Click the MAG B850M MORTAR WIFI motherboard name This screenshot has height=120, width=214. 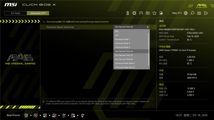(177, 29)
